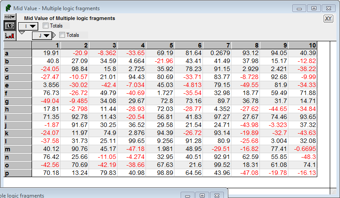Image resolution: width=340 pixels, height=198 pixels.
Task: Select column header 5
Action: tap(161, 45)
